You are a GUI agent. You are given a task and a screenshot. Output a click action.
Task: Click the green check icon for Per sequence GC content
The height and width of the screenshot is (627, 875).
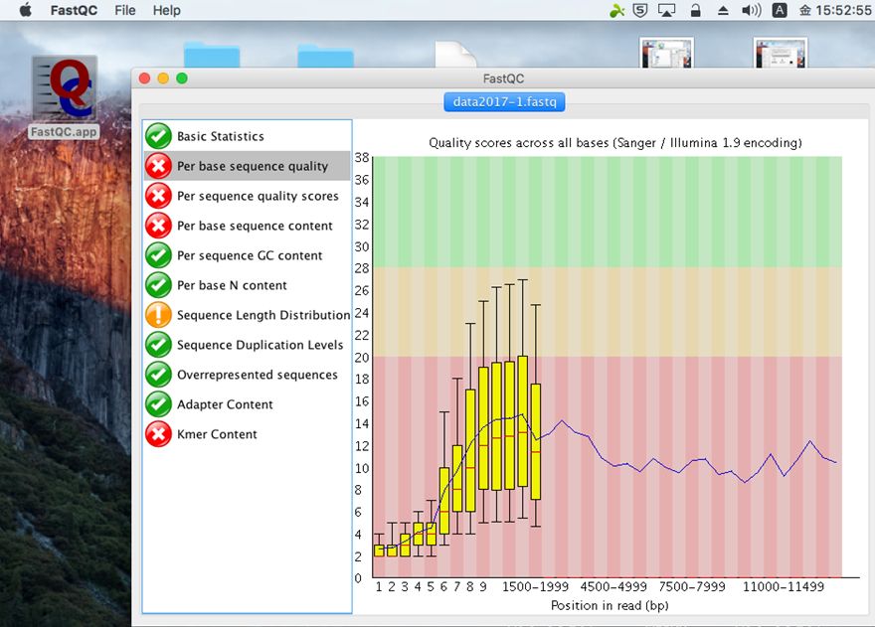click(158, 255)
